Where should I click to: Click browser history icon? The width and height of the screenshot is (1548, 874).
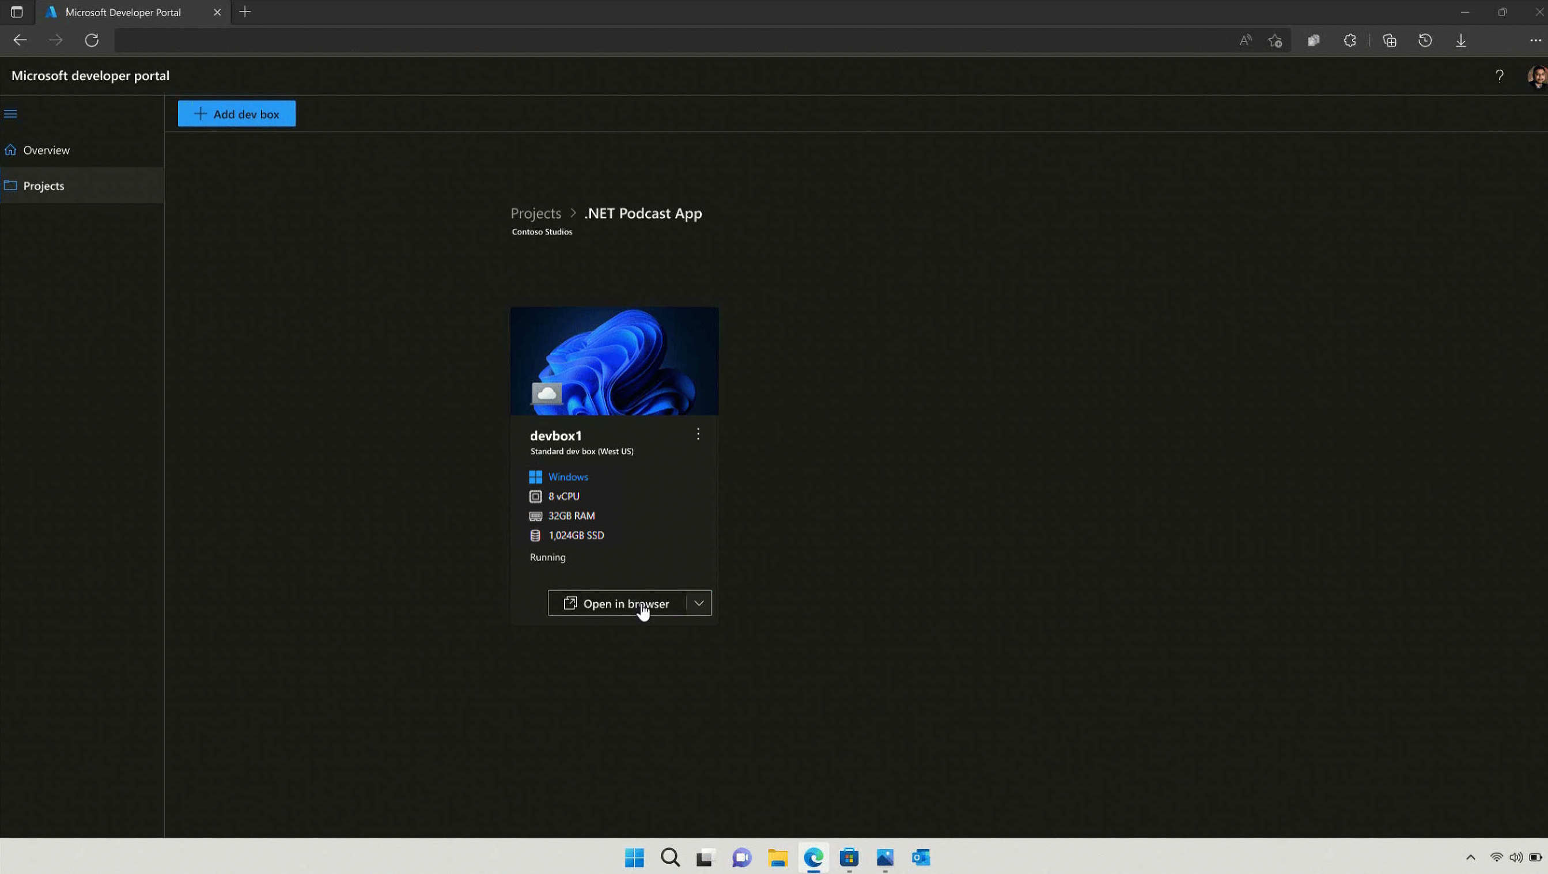tap(1425, 40)
